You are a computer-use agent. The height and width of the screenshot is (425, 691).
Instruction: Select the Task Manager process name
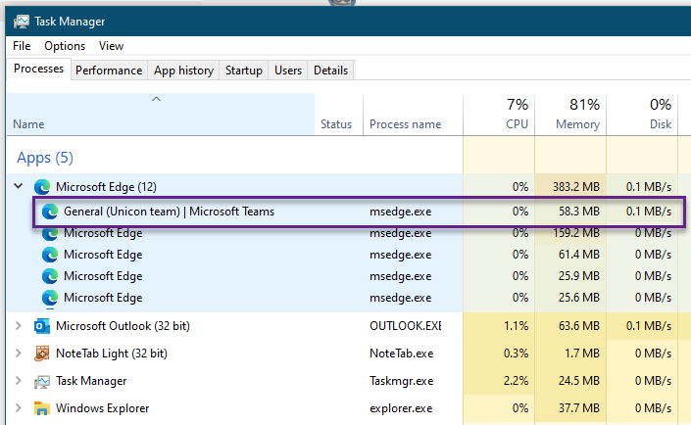(91, 381)
